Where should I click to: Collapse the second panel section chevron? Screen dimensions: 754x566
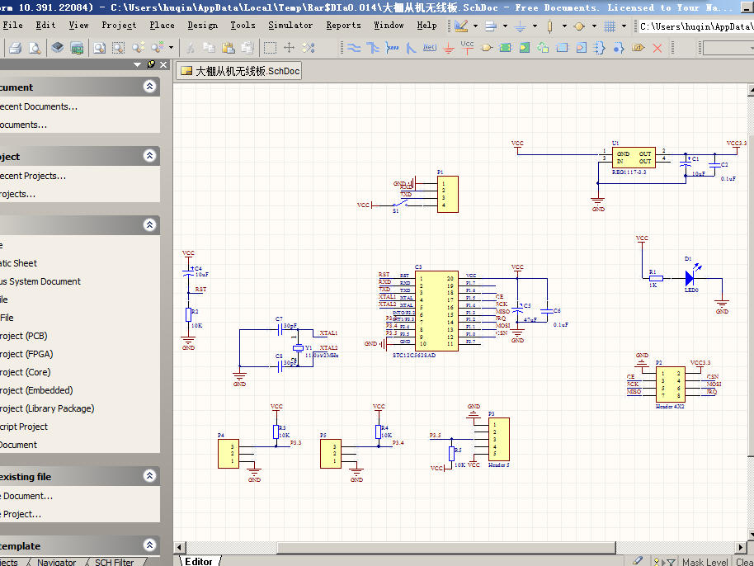[149, 156]
